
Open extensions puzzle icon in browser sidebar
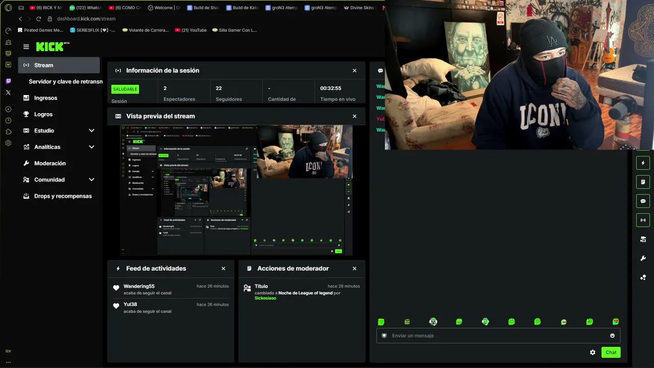pos(8,132)
